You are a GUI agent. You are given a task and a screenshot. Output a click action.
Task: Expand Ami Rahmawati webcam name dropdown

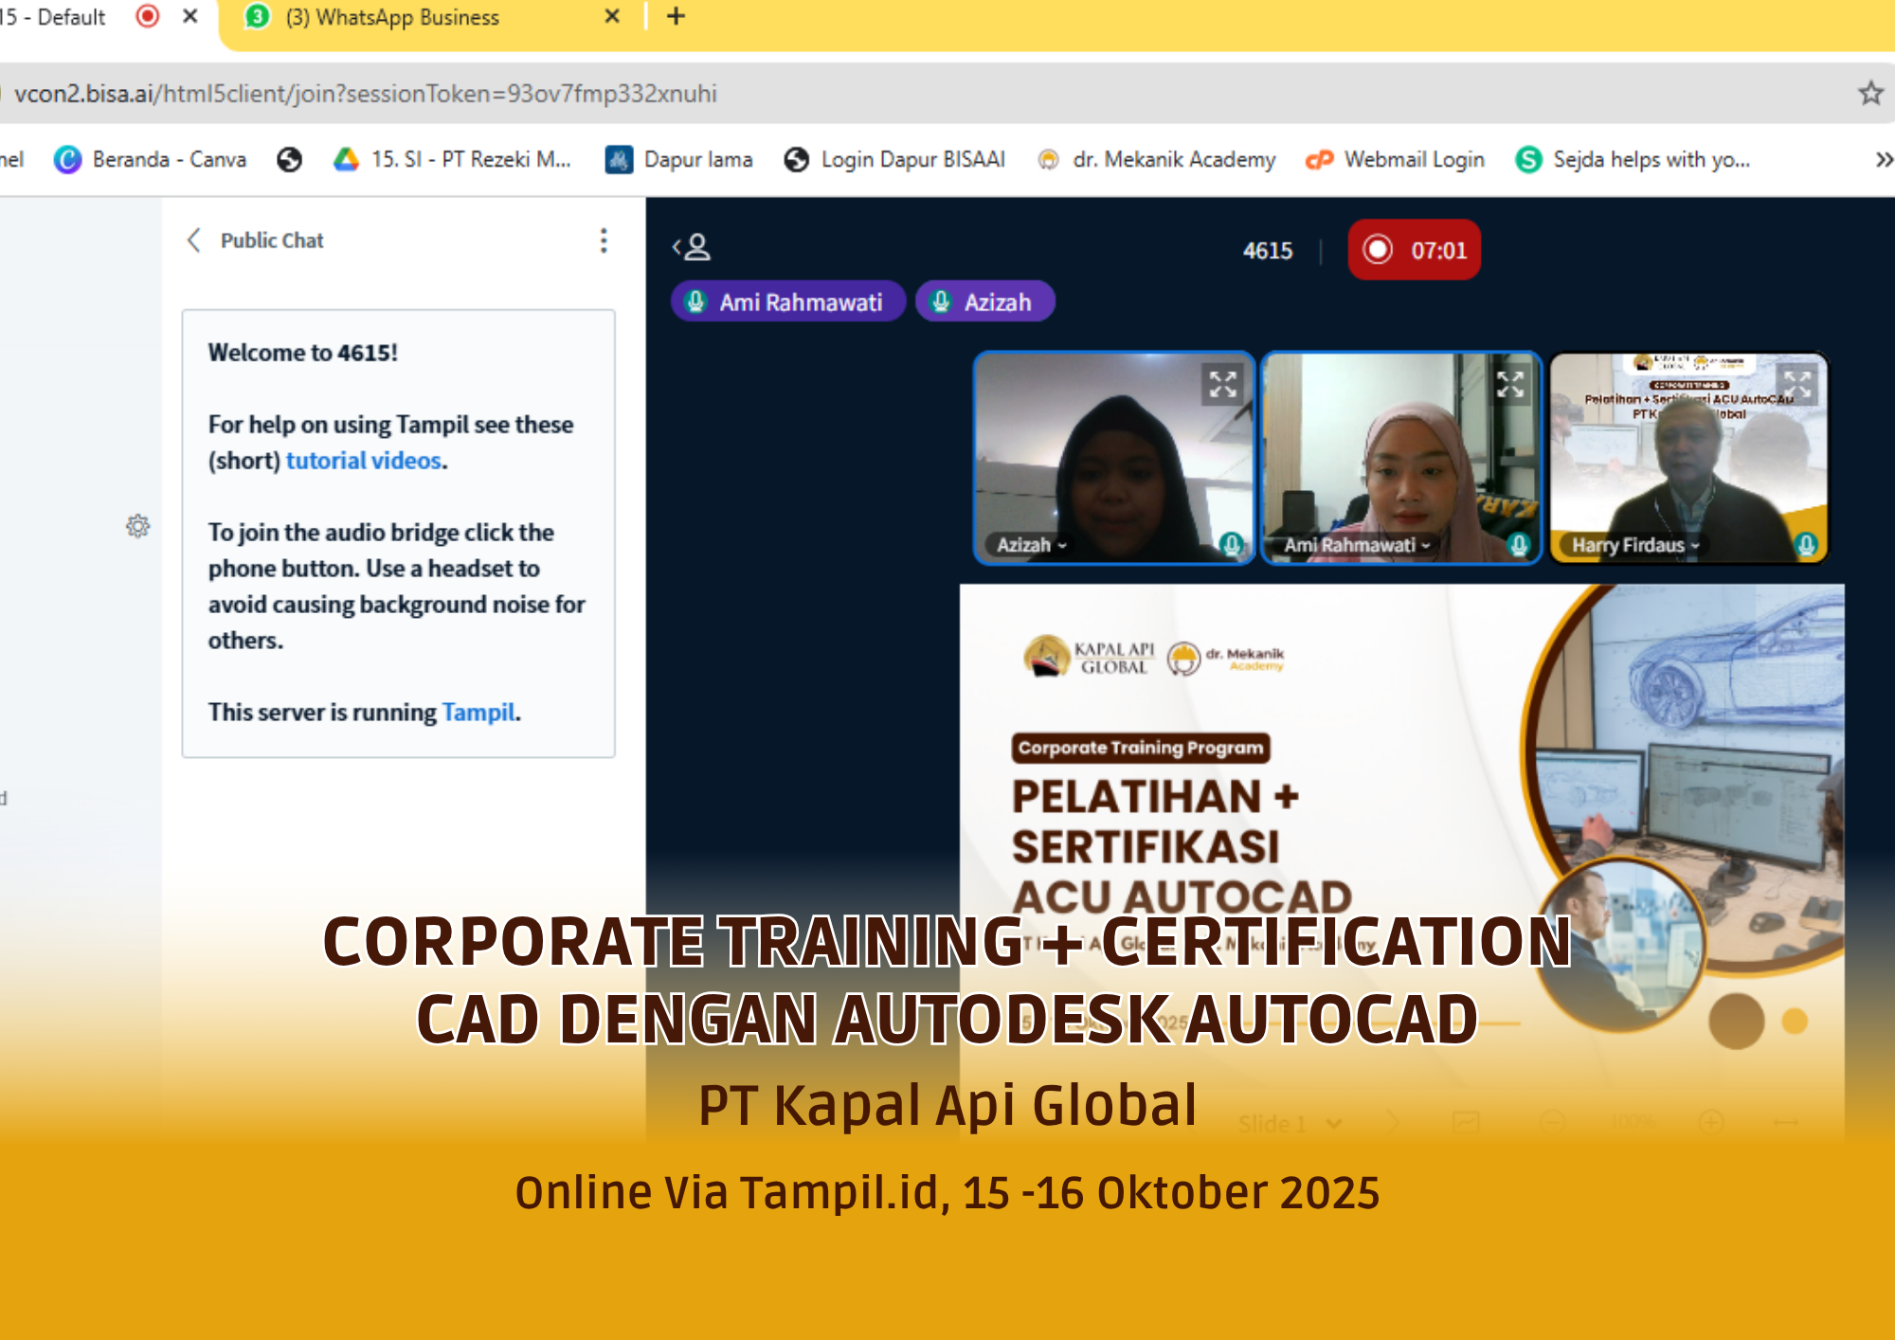click(x=1357, y=545)
